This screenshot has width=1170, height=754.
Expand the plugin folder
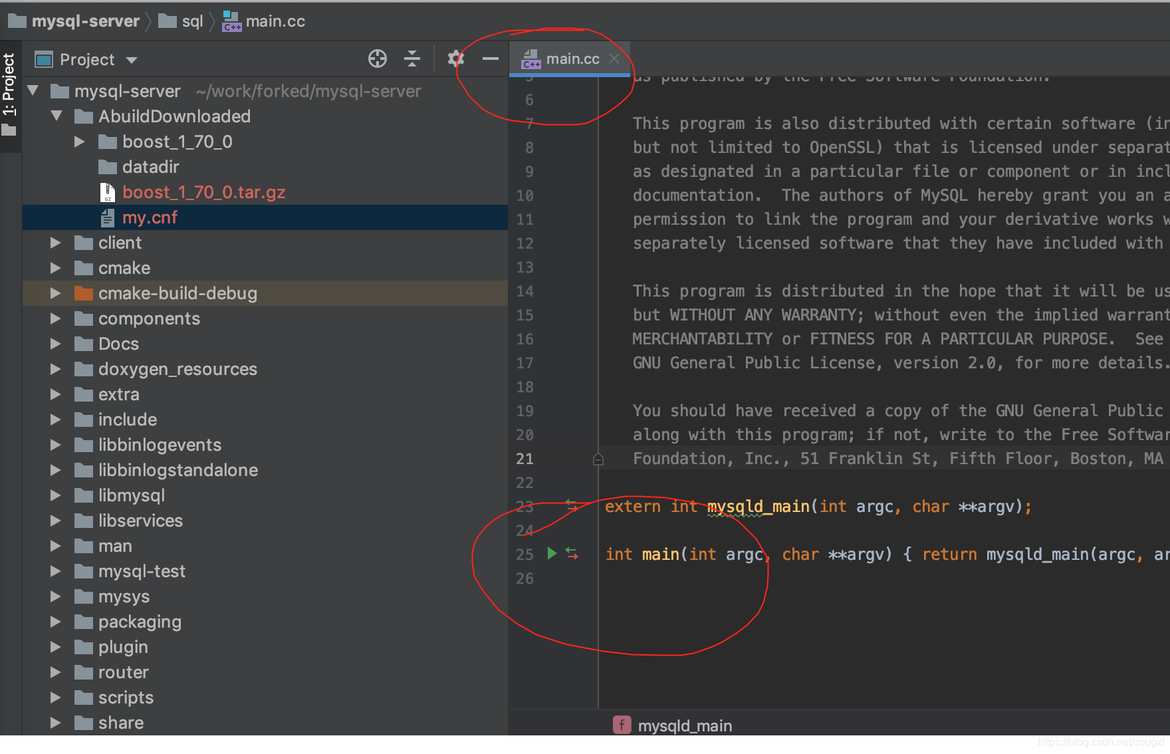pyautogui.click(x=56, y=647)
